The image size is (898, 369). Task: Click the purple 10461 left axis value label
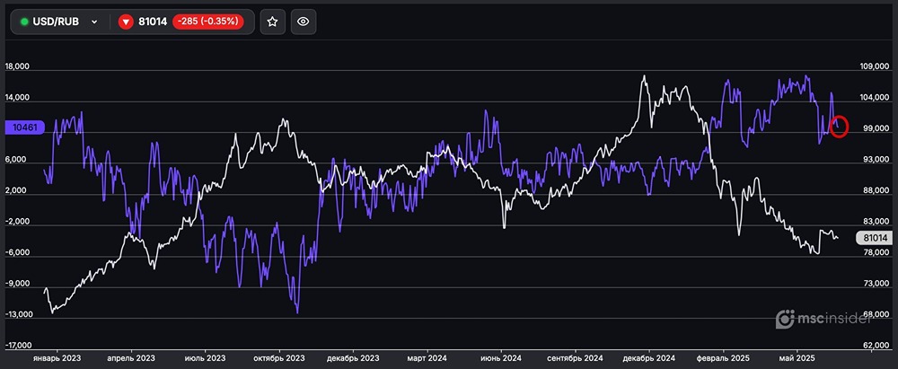click(x=23, y=127)
